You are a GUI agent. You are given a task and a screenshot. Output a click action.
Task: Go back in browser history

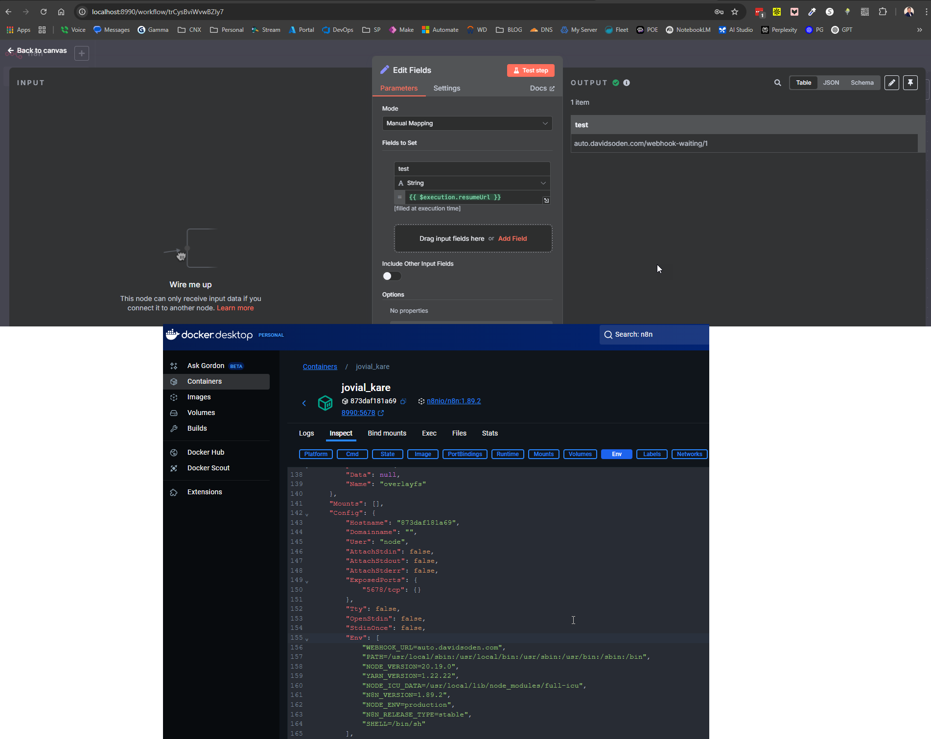pyautogui.click(x=8, y=12)
